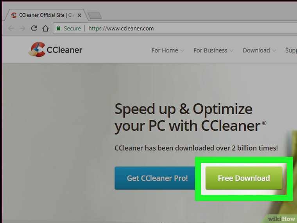Click the green Secure padlock icon

tap(59, 28)
